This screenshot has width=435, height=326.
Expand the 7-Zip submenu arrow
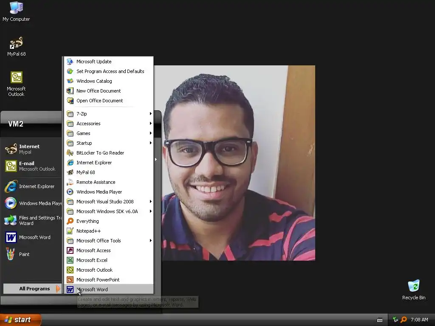point(151,114)
